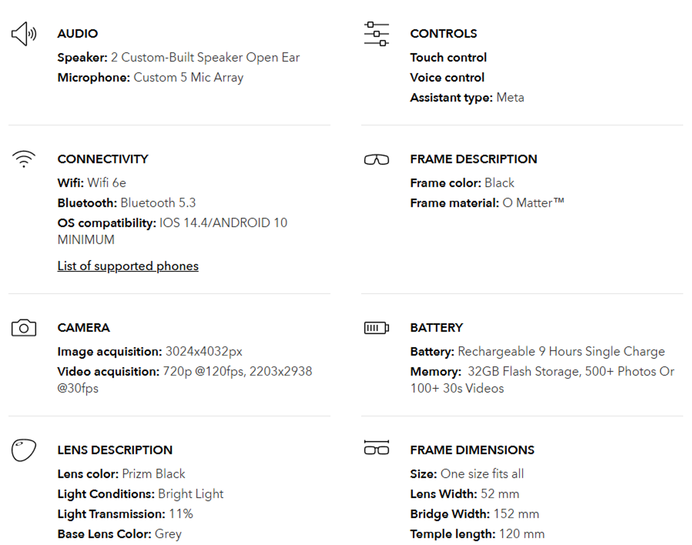Click the Connectivity wifi icon
Viewport: 692px width, 545px height.
pyautogui.click(x=24, y=159)
